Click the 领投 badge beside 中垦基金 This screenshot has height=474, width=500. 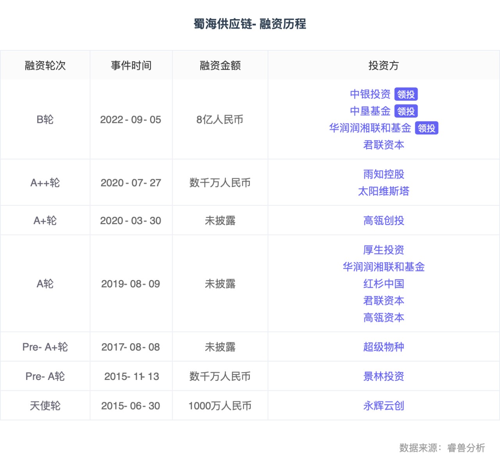406,111
